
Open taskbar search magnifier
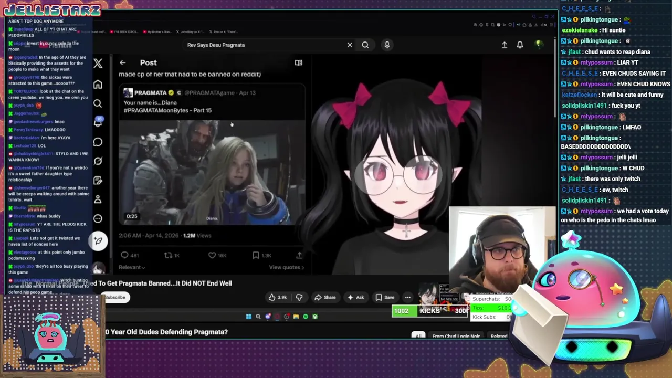(258, 317)
